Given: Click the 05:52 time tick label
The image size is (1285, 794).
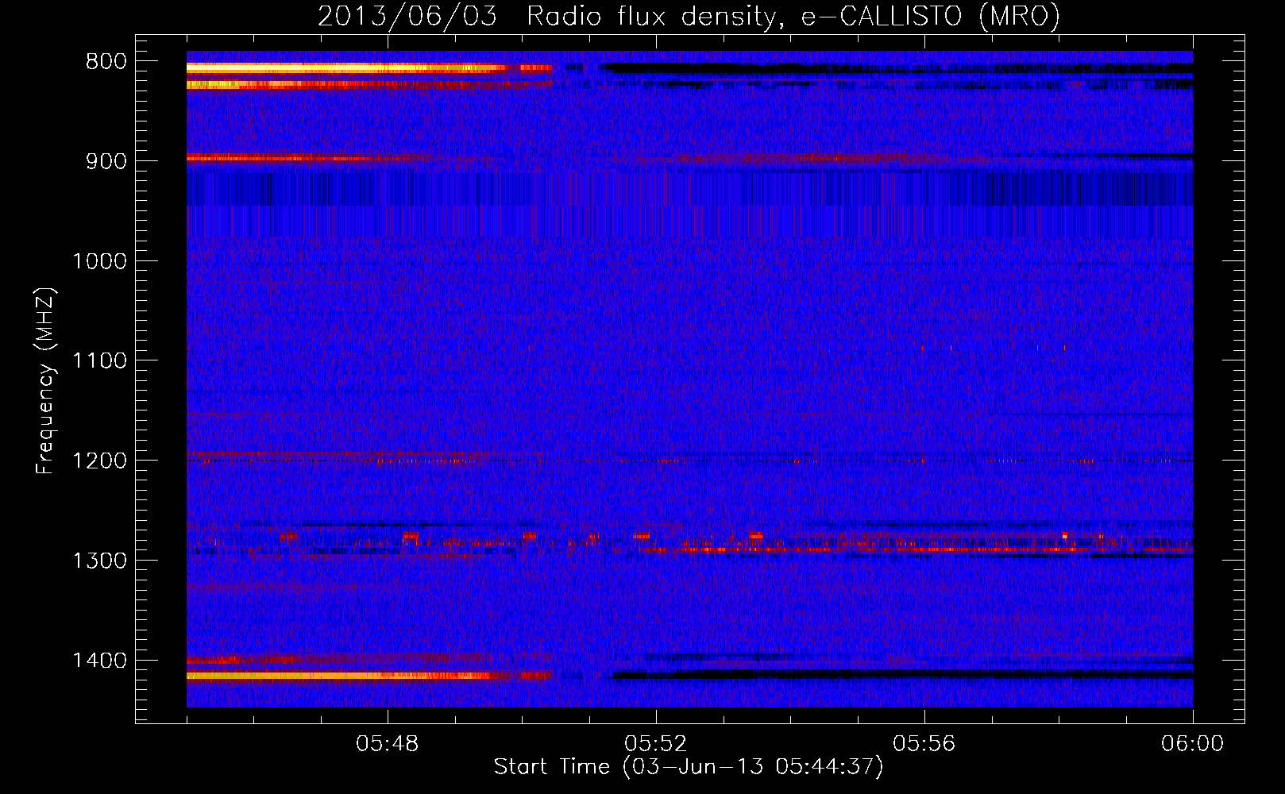Looking at the screenshot, I should (656, 744).
